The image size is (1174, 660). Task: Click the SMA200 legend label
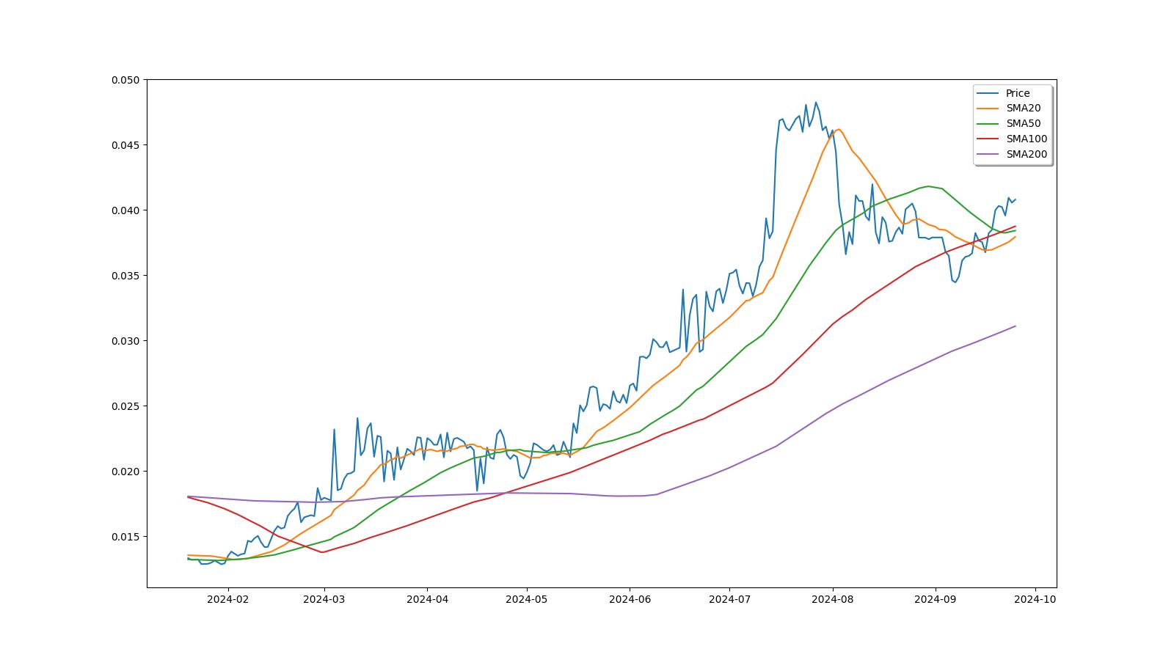1027,155
